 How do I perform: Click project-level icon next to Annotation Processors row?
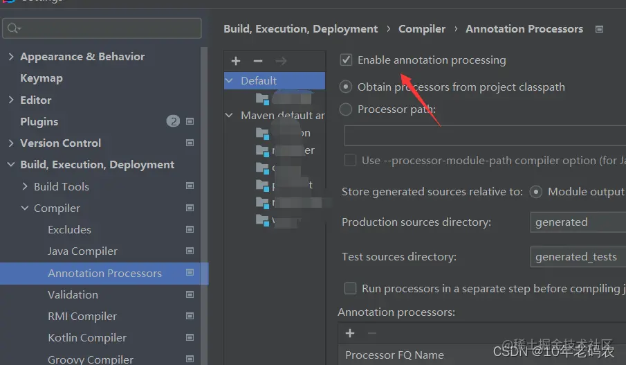tap(190, 273)
